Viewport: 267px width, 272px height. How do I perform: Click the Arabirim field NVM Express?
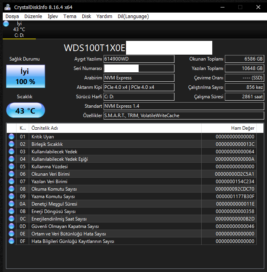(139, 78)
